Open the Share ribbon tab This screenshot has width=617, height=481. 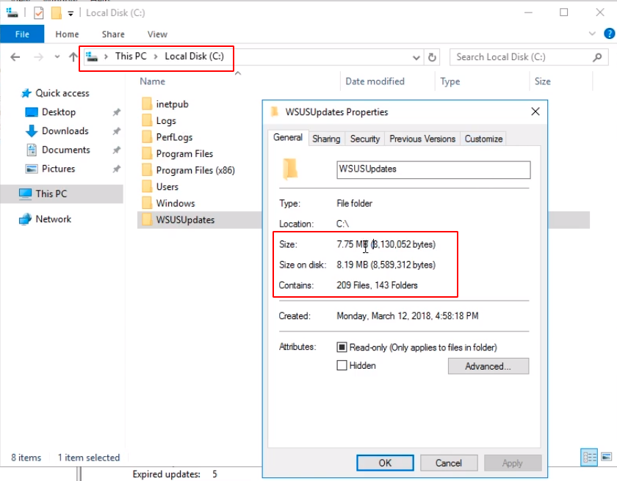pos(113,34)
